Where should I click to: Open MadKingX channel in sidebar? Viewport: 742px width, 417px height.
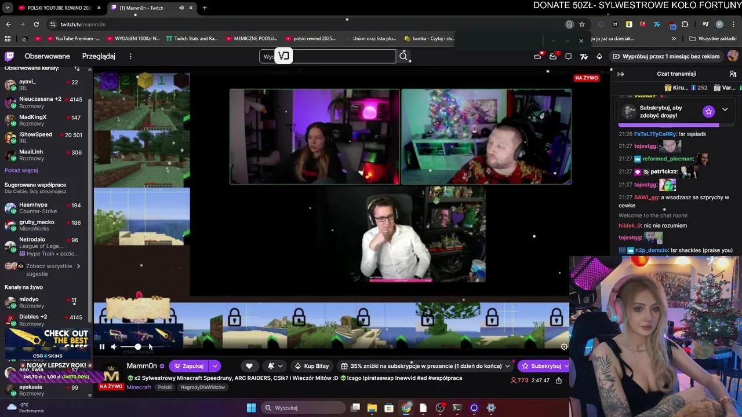[45, 120]
